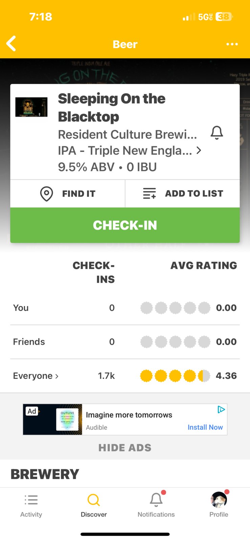Open the beer label thumbnail image
The height and width of the screenshot is (541, 250).
coord(31,107)
